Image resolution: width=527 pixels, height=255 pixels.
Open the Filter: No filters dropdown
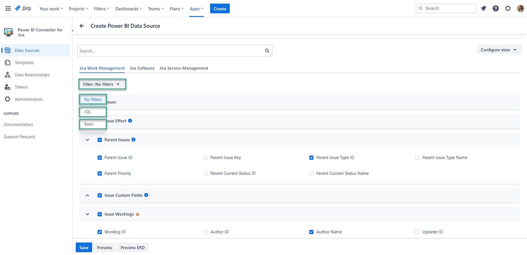click(x=102, y=84)
